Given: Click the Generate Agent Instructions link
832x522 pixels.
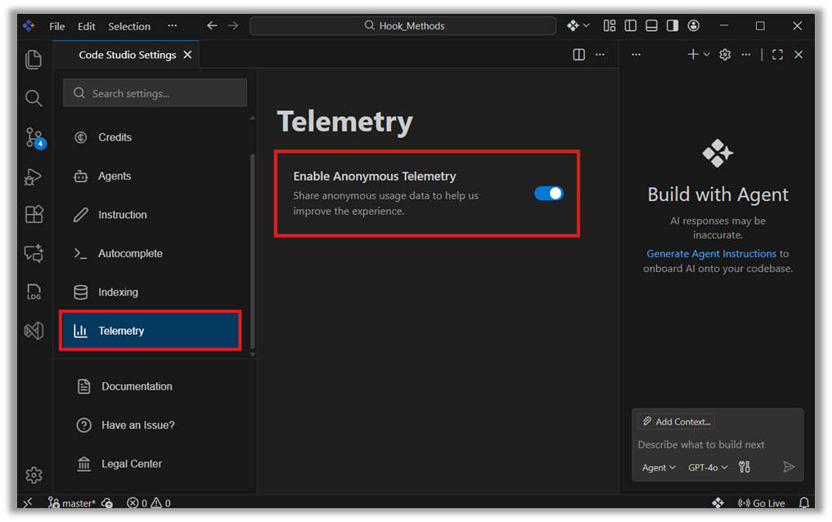Looking at the screenshot, I should (x=711, y=253).
